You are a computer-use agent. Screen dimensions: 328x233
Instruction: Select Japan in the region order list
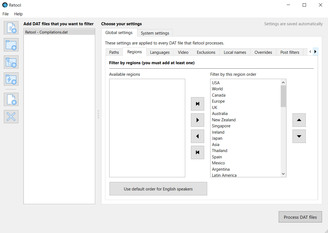(x=217, y=138)
